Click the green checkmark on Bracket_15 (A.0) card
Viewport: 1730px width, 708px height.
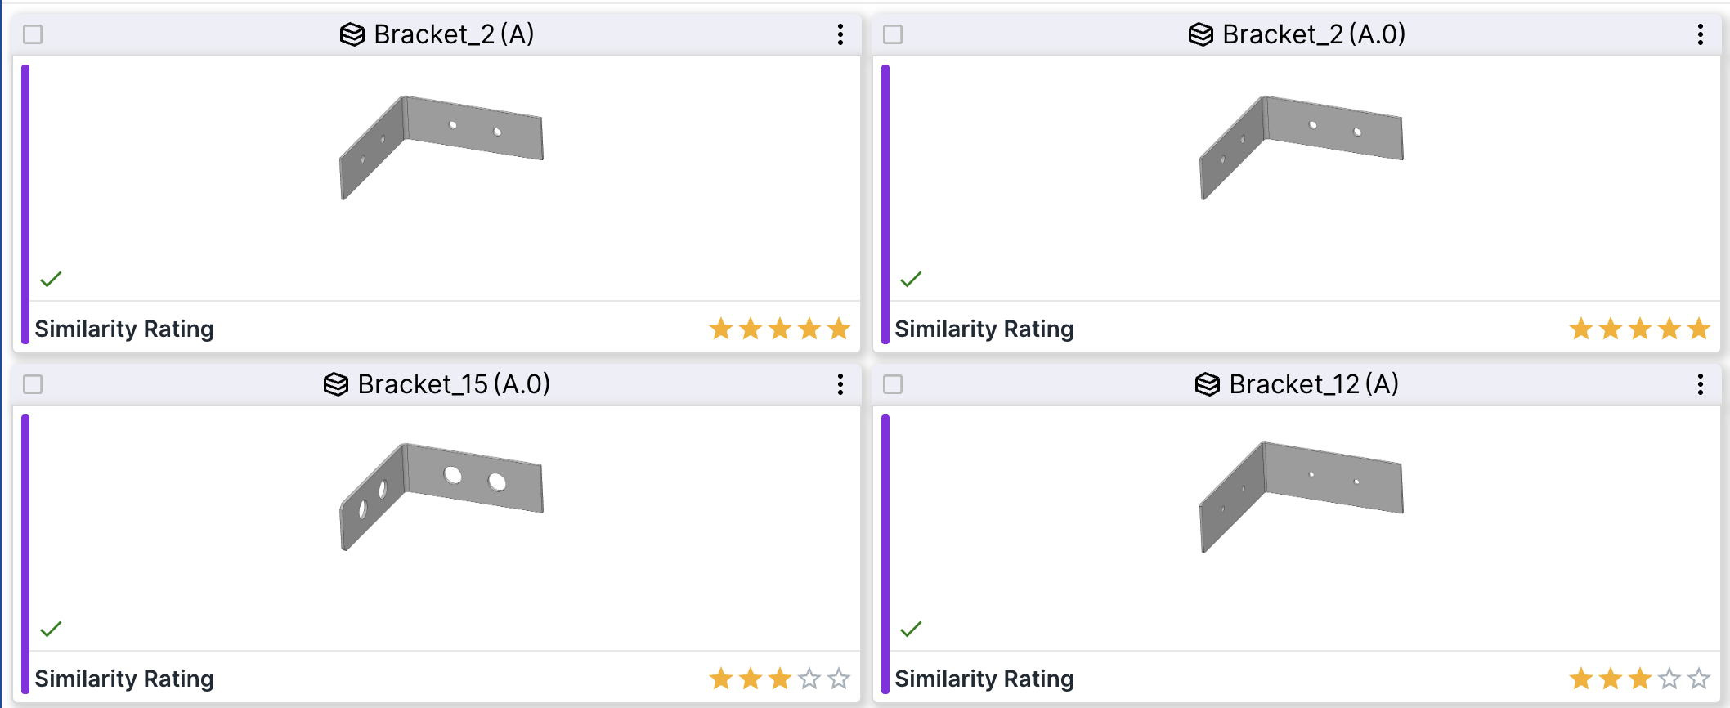(51, 630)
